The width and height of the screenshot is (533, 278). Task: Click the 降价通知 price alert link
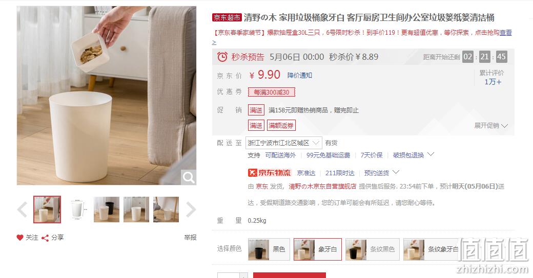pyautogui.click(x=299, y=75)
